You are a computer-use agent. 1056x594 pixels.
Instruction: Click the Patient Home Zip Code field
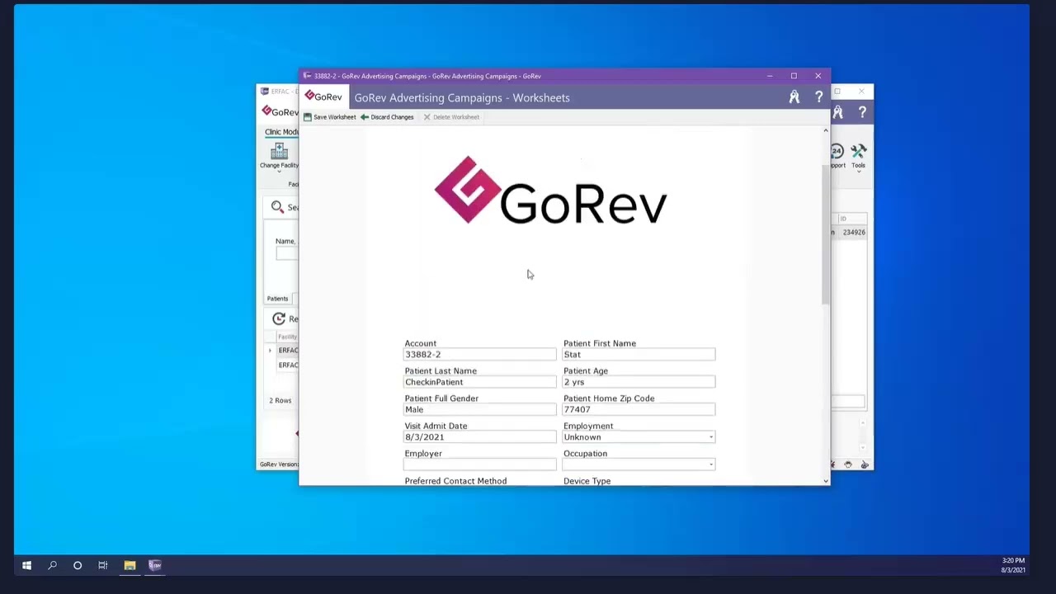(639, 409)
